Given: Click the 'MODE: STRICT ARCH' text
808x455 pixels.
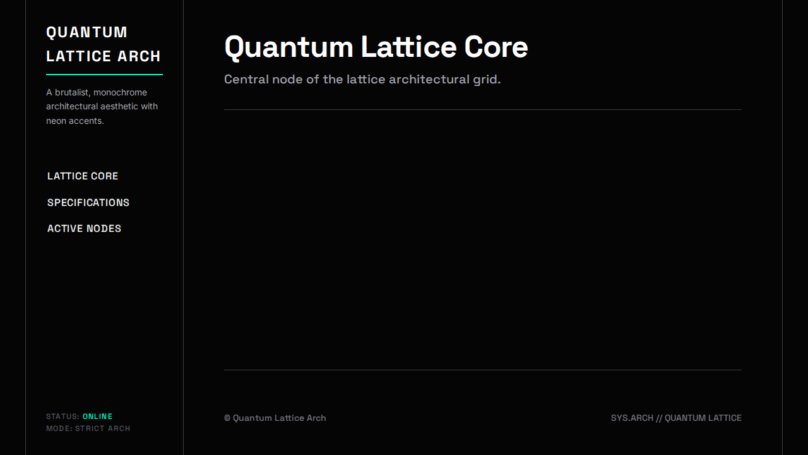Looking at the screenshot, I should tap(88, 428).
